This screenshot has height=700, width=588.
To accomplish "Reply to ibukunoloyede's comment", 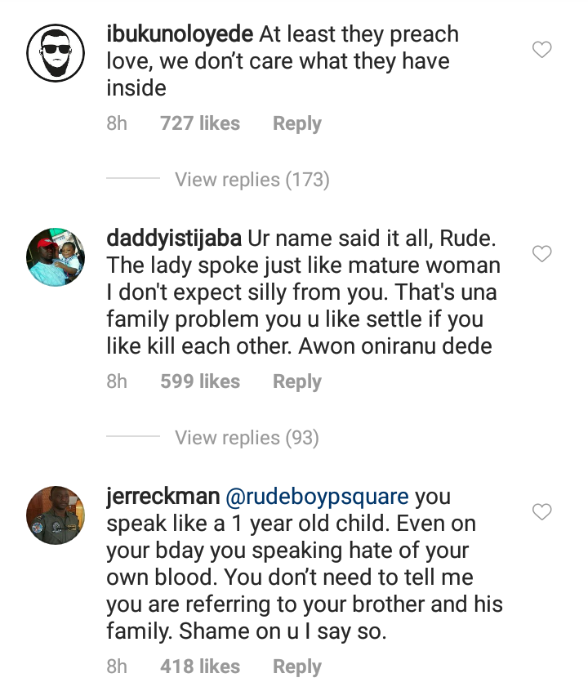I will click(x=296, y=124).
